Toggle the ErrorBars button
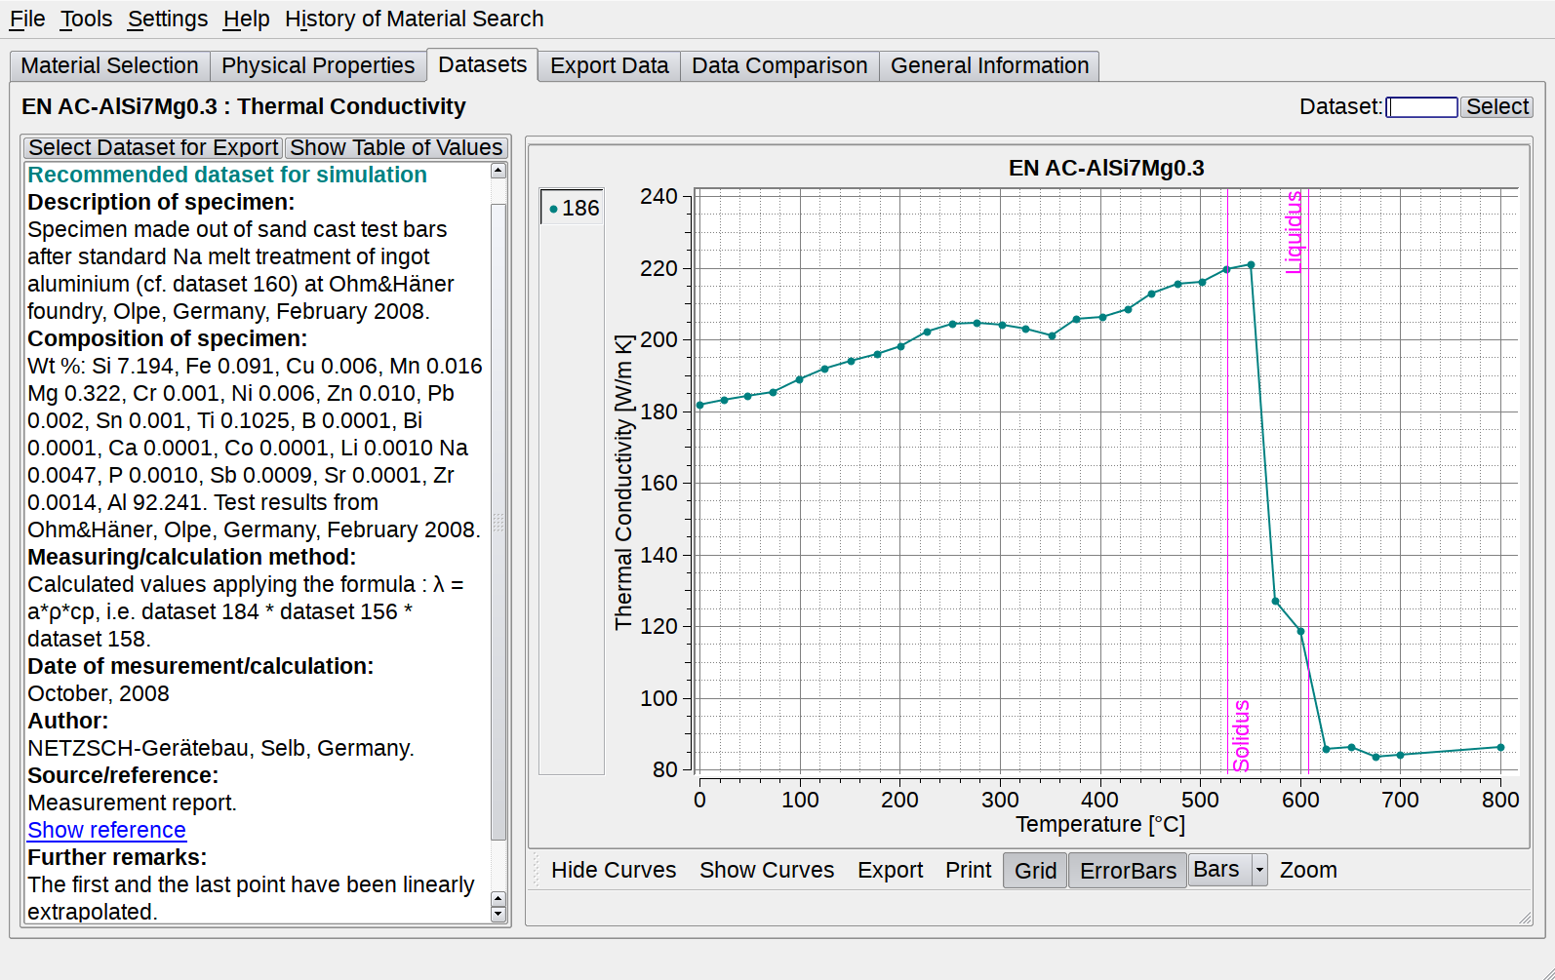 pyautogui.click(x=1128, y=871)
